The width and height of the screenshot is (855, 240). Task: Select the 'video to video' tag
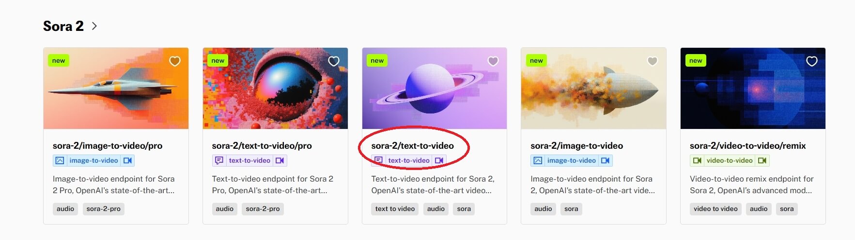[715, 209]
